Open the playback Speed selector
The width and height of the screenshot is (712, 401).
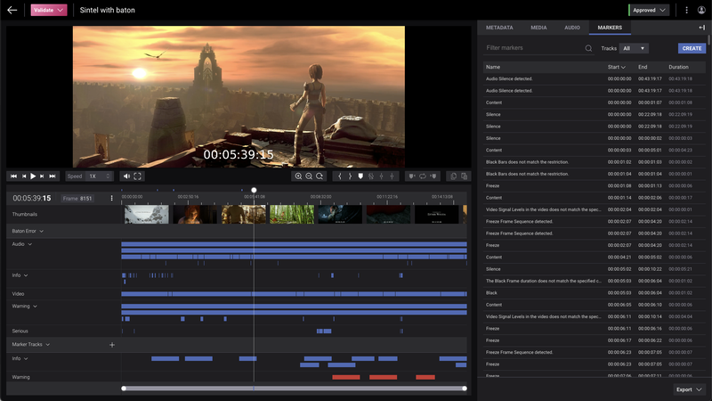pos(98,176)
